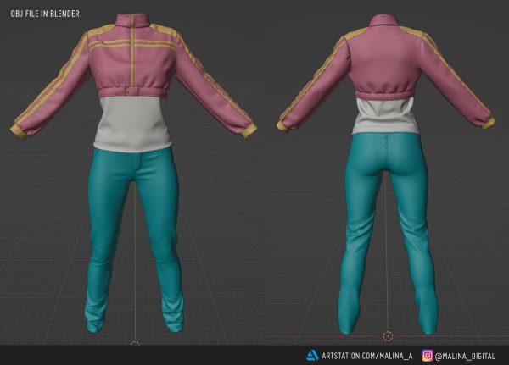Image resolution: width=509 pixels, height=365 pixels.
Task: Click the ArtStation logo icon
Action: [312, 356]
